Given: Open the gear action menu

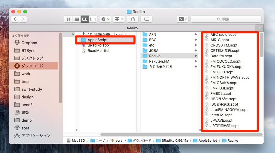Looking at the screenshot, I should click(x=105, y=19).
